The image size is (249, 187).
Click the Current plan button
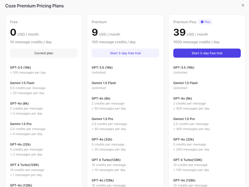coord(44,53)
